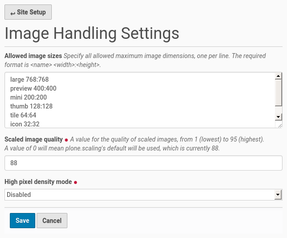Save the image handling settings

(x=22, y=221)
